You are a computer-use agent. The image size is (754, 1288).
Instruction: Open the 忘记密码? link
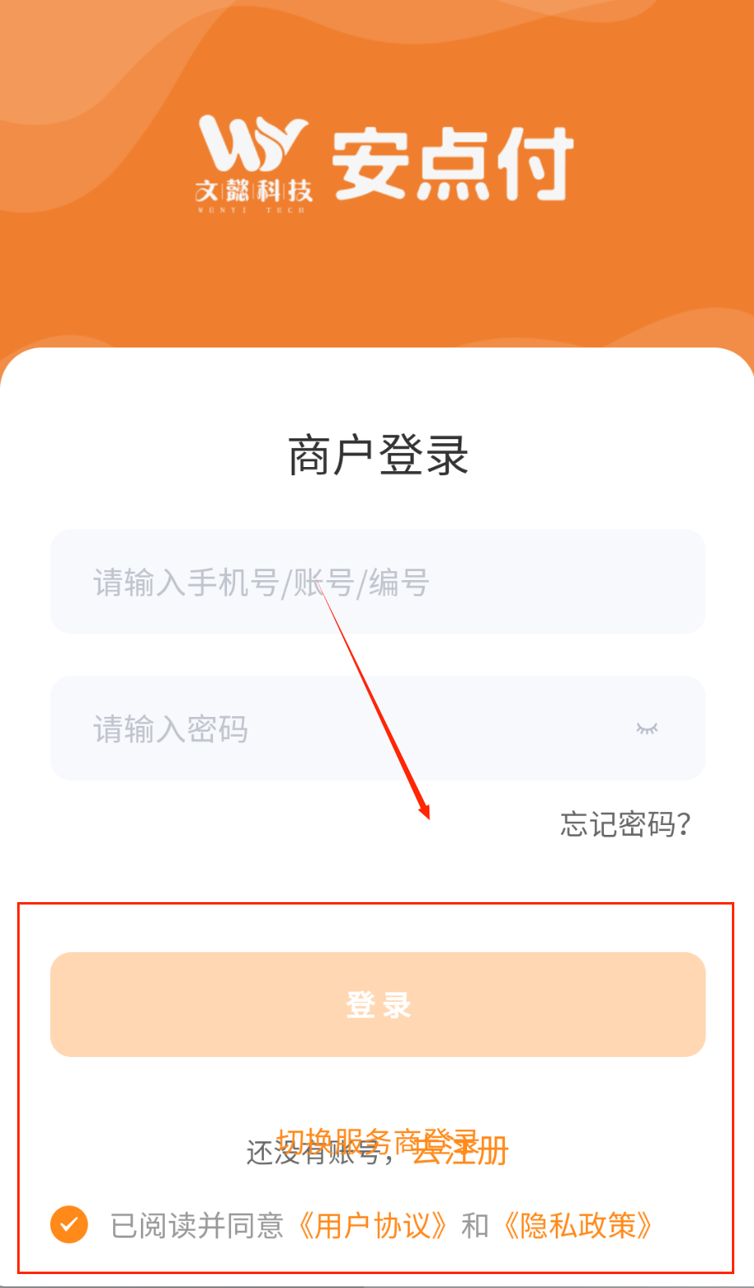pos(625,823)
